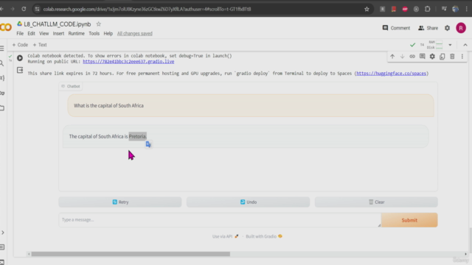The image size is (472, 265).
Task: Click the browser address bar URL
Action: 147,9
